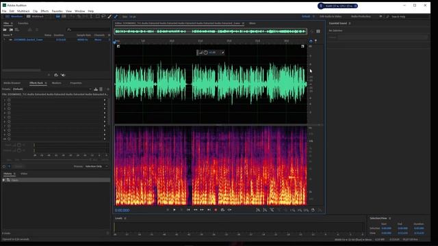
Task: Move playhead to previous marker button
Action: click(188, 210)
